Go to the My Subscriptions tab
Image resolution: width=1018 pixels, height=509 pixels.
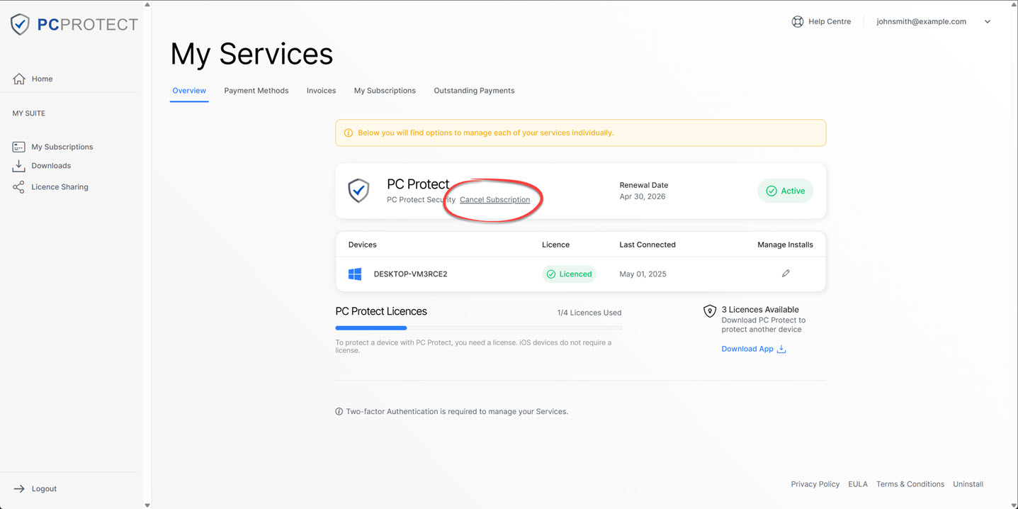click(x=385, y=91)
